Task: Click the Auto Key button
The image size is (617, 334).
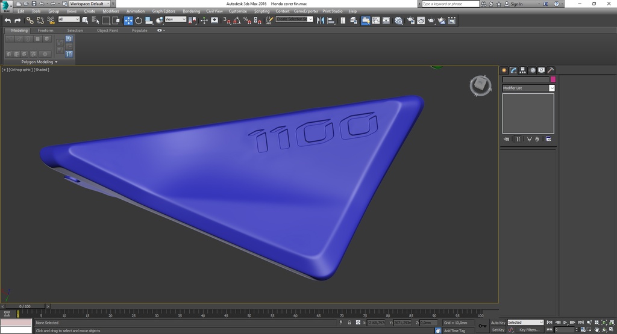Action: (x=498, y=323)
